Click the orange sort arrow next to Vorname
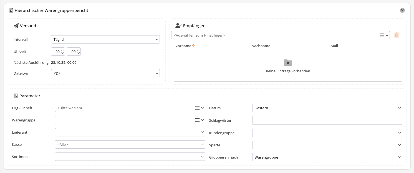 [x=194, y=46]
